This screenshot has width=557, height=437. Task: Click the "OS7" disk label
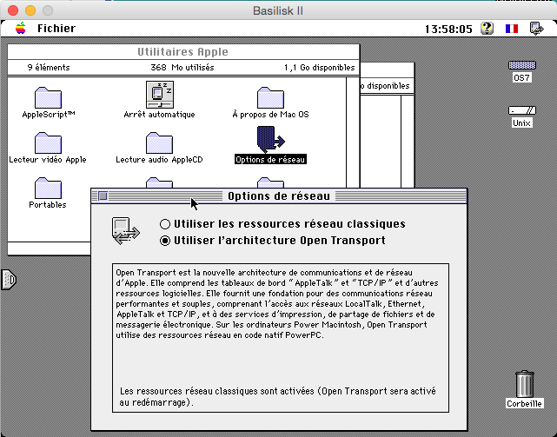pyautogui.click(x=521, y=77)
